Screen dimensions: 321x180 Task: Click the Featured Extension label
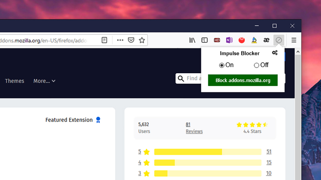[69, 120]
